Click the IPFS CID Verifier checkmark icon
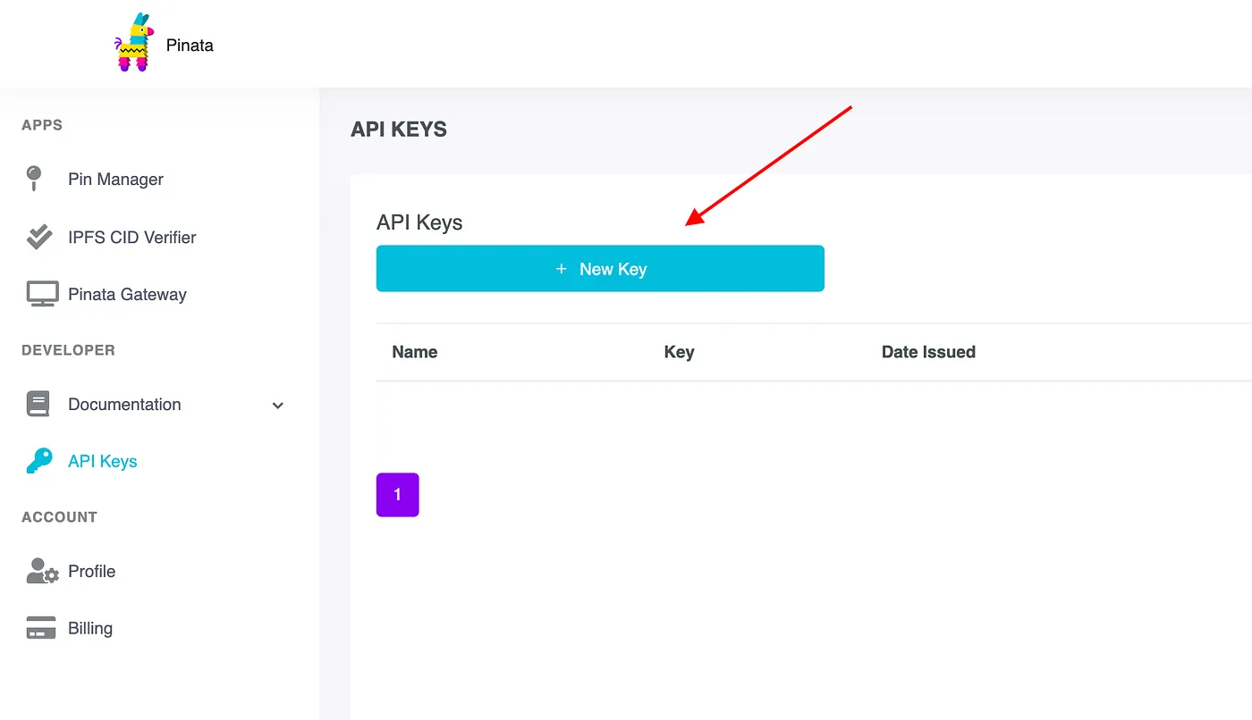Viewport: 1252px width, 720px height. coord(39,237)
